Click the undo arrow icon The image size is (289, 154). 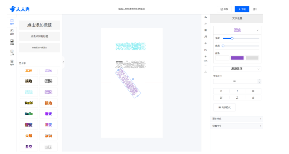[x=205, y=17]
